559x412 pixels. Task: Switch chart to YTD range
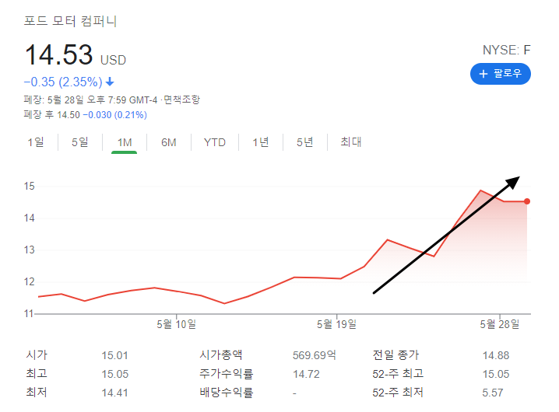215,142
